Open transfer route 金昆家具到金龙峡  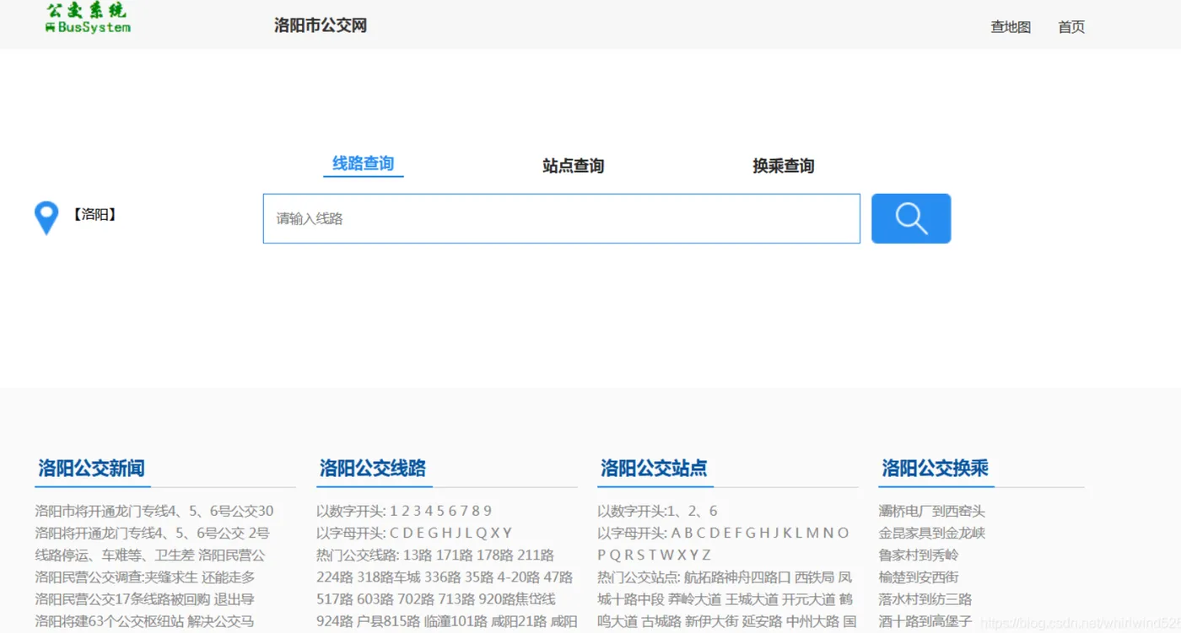point(932,533)
